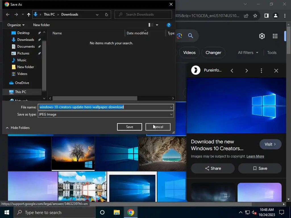Open the All filters dropdown
Viewport: 291px width, 218px height.
click(248, 53)
